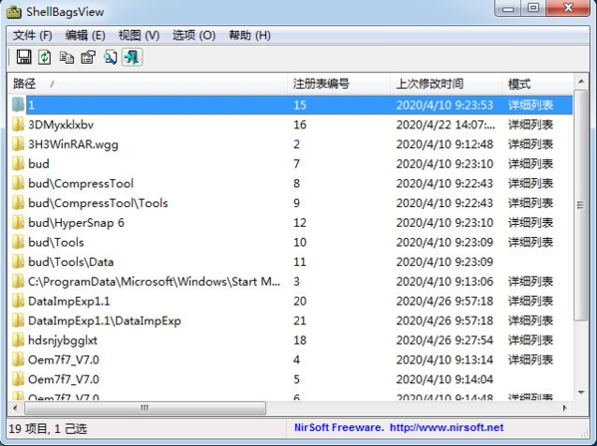Click folder icon of 3H3WinRAR.wgg row
597x446 pixels.
click(18, 144)
